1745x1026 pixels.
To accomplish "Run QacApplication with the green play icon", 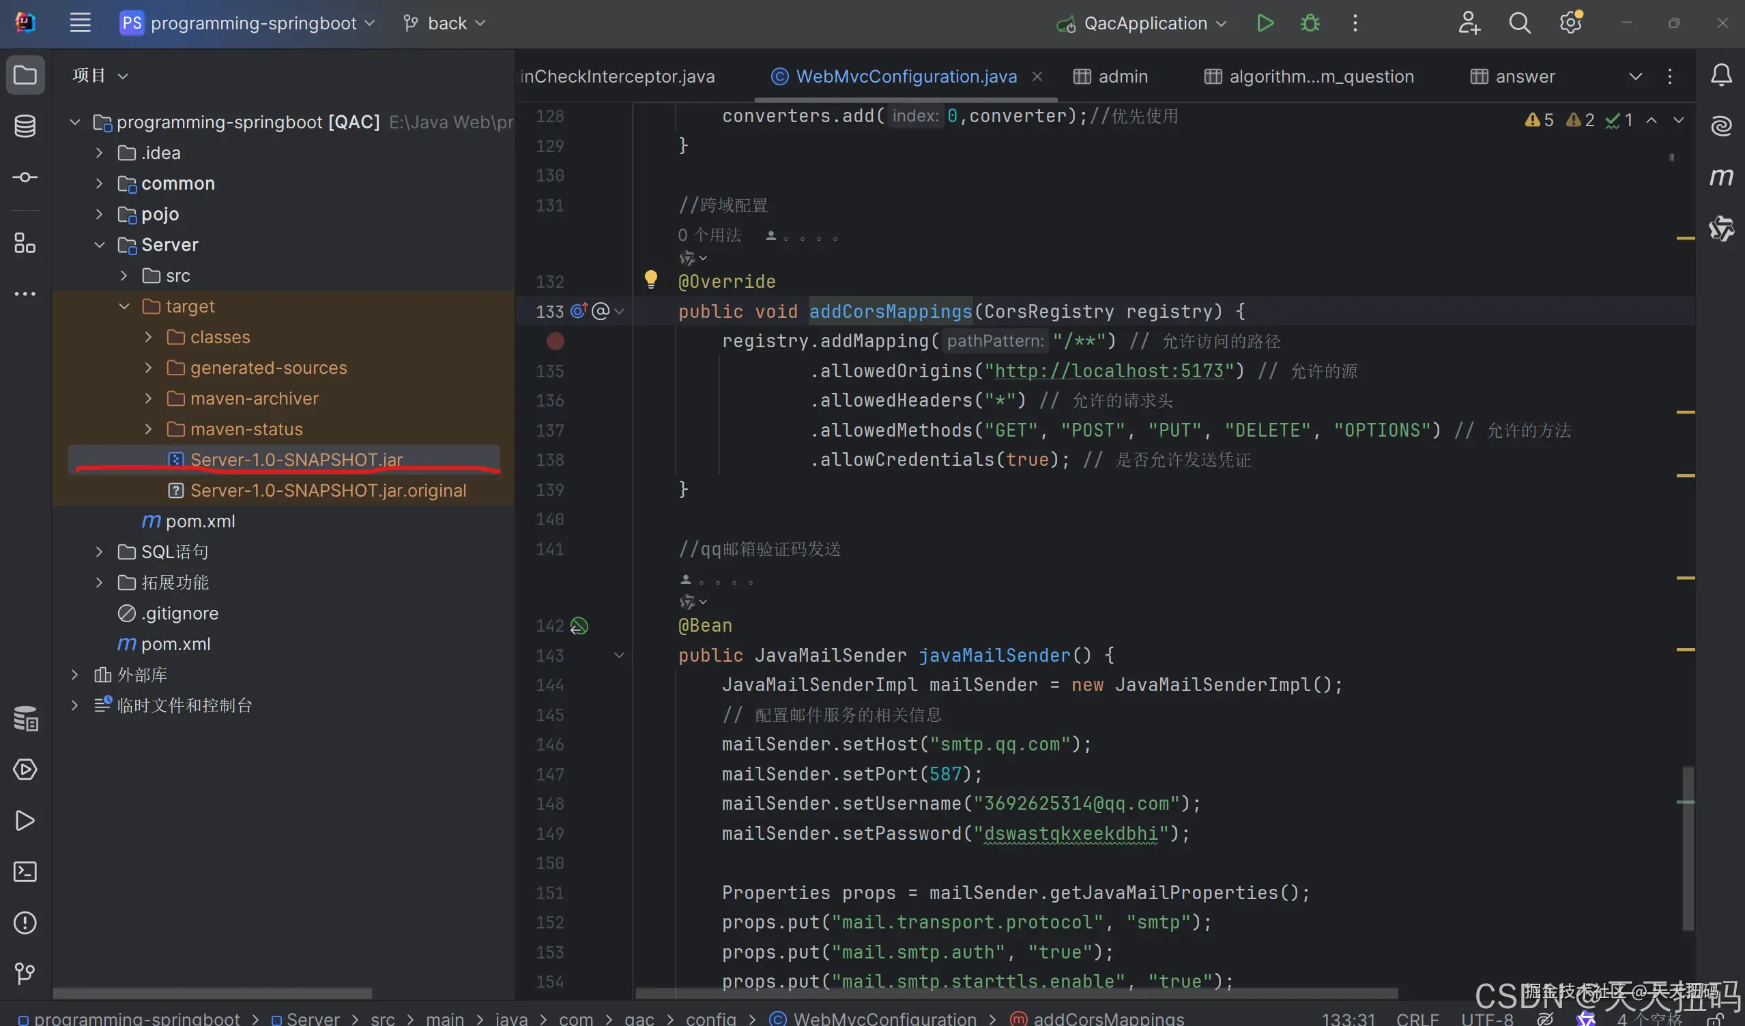I will [1265, 23].
